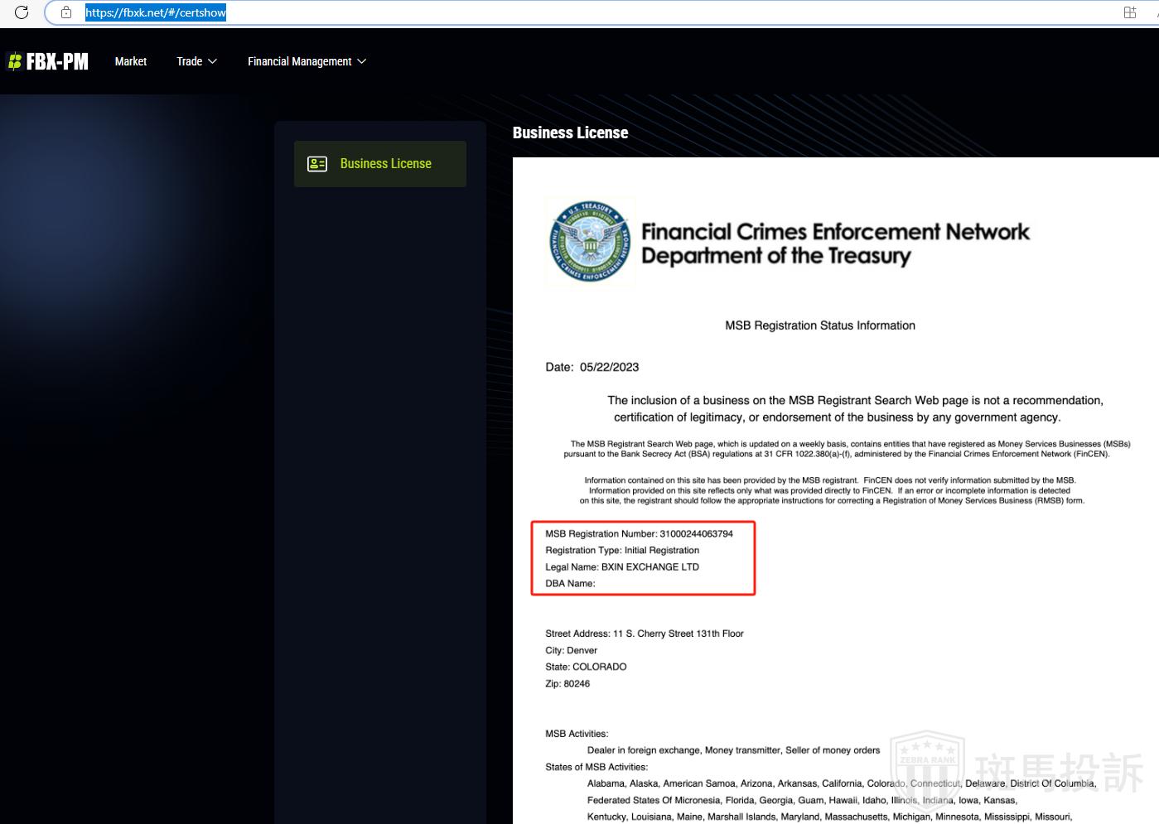Viewport: 1159px width, 824px height.
Task: Open the Financial Management menu
Action: (299, 61)
